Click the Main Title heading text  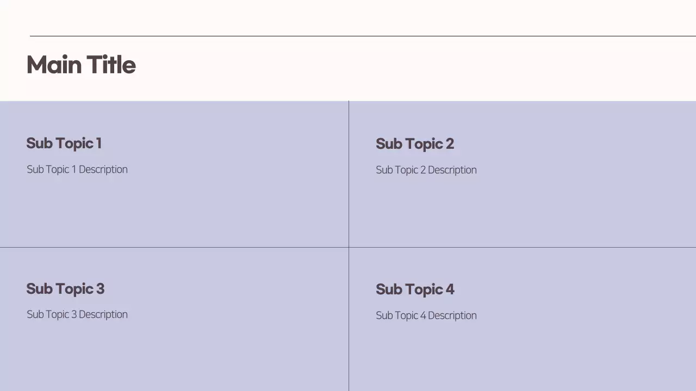pyautogui.click(x=80, y=65)
